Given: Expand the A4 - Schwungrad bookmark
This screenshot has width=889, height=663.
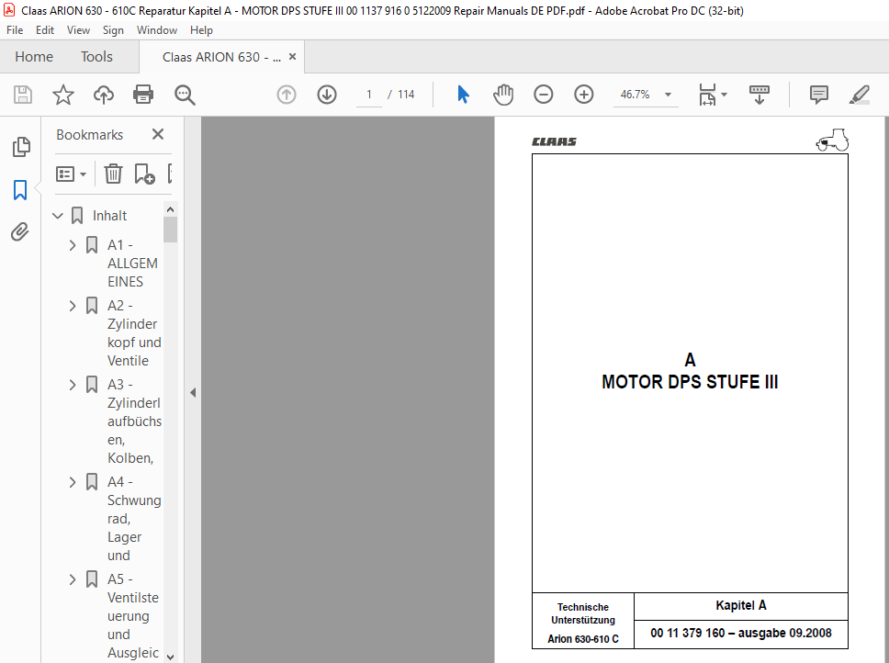Looking at the screenshot, I should (72, 482).
